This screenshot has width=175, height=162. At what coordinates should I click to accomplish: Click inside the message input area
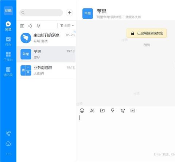125,133
